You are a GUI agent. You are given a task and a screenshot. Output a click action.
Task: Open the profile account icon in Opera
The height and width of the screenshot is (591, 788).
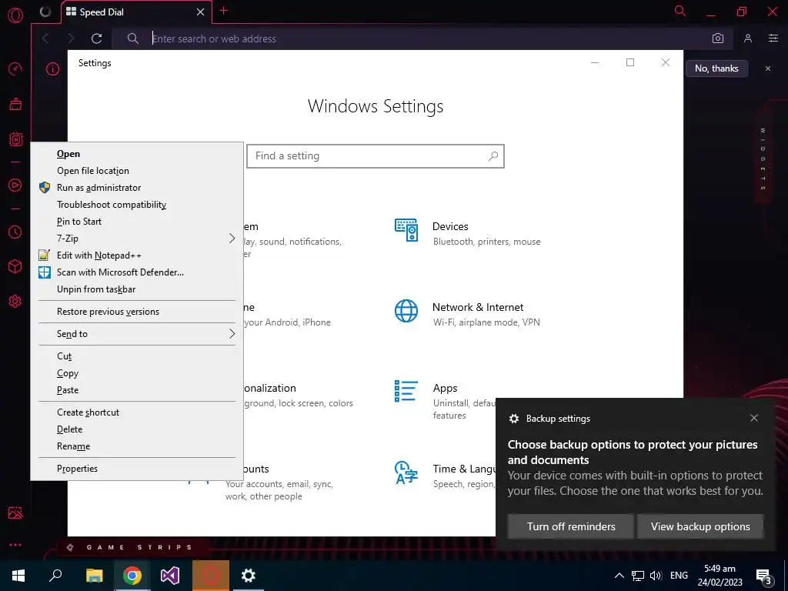pos(748,38)
